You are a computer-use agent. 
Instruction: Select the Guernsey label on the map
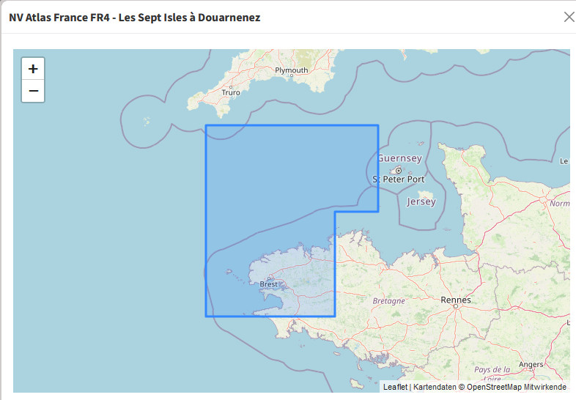(x=399, y=158)
